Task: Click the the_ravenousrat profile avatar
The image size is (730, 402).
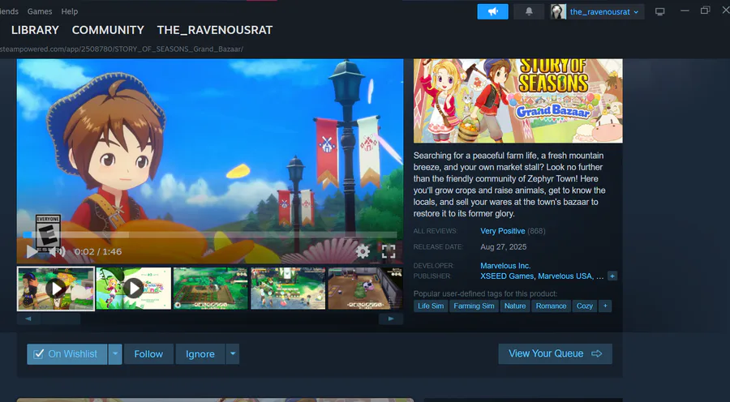Action: point(558,11)
